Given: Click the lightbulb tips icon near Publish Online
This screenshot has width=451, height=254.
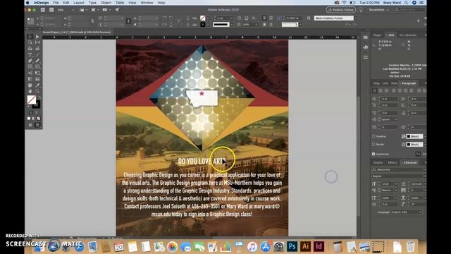Looking at the screenshot, I should point(361,10).
